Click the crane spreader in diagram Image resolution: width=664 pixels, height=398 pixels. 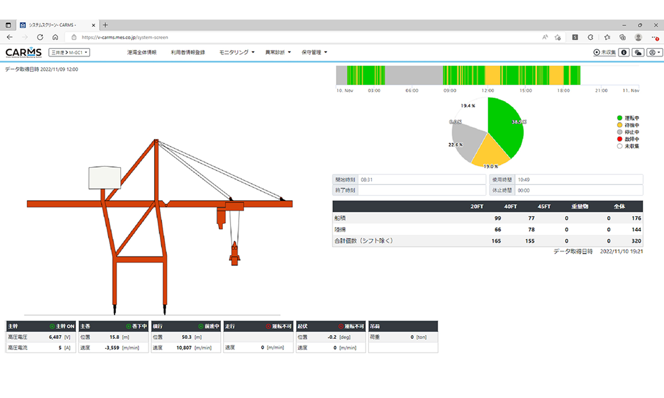click(x=234, y=254)
